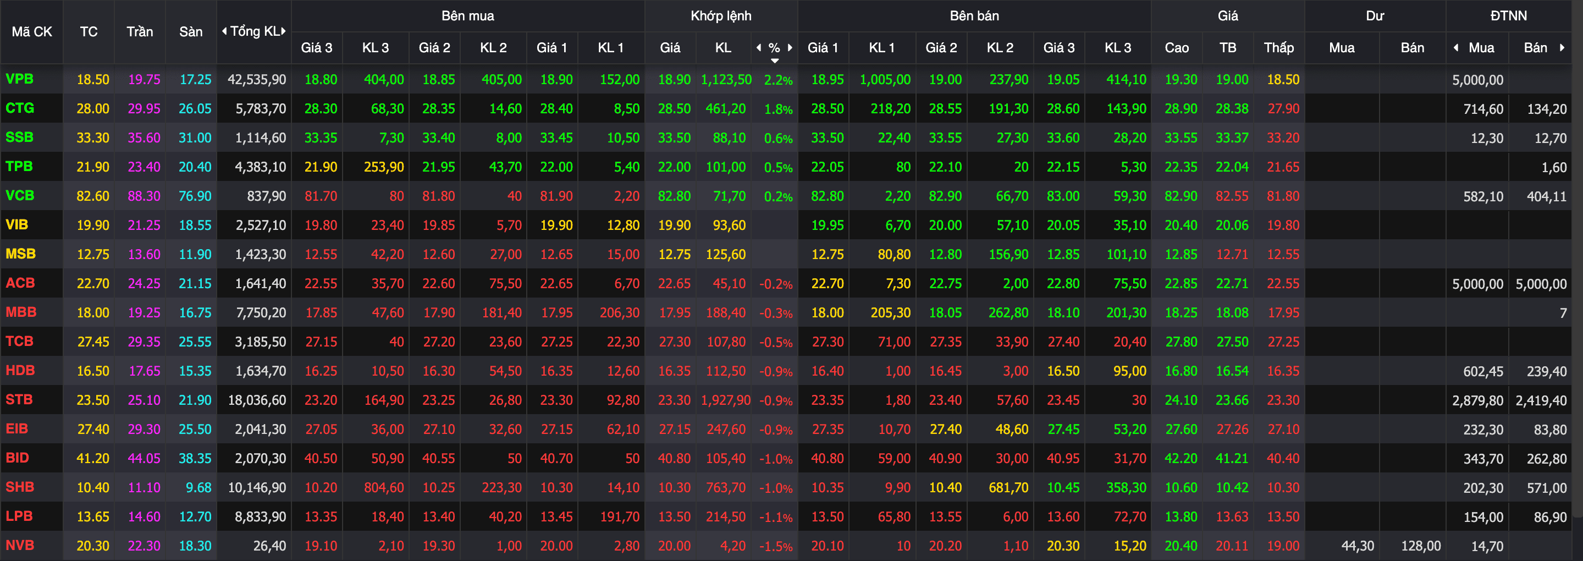Click SSB change value 0.6%
Viewport: 1583px width, 561px height.
tap(778, 138)
